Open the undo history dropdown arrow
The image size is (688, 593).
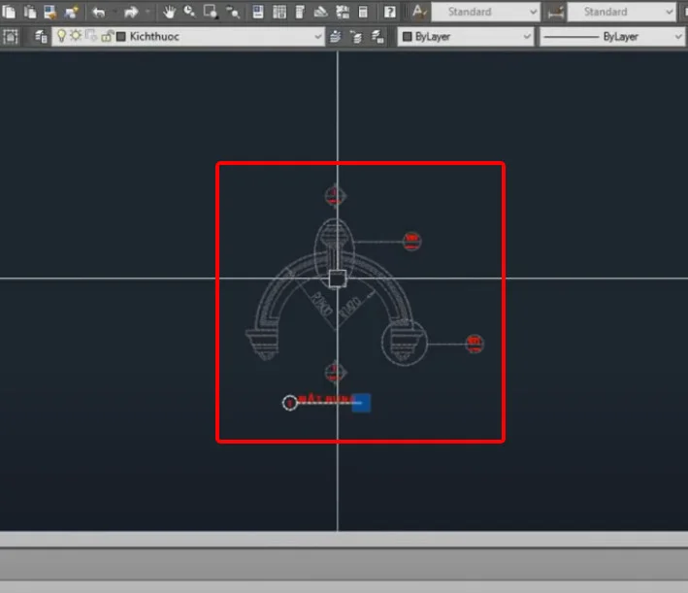(x=115, y=13)
